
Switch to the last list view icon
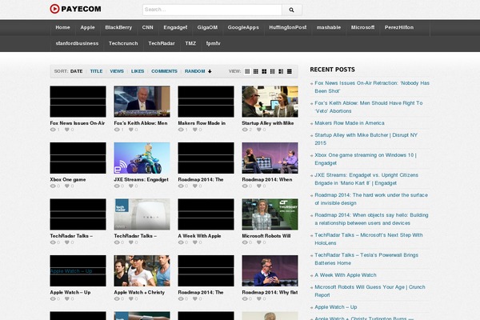tap(290, 71)
